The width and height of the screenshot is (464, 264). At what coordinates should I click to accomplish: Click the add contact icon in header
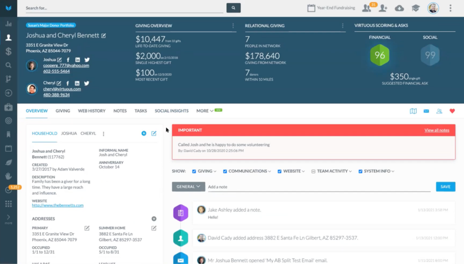(x=383, y=8)
